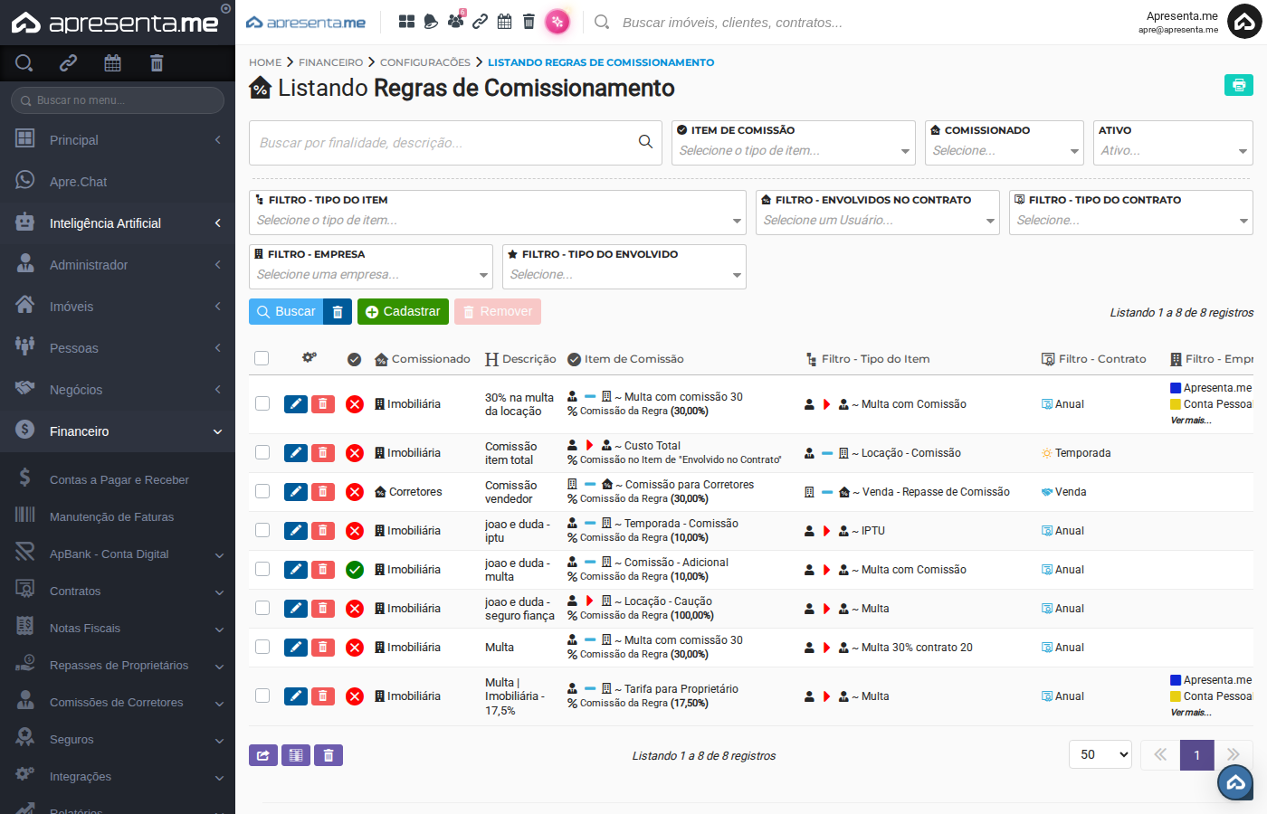Click the sidebar trash icon

157,62
